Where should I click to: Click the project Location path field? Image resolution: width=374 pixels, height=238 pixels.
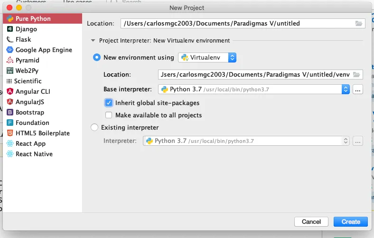click(243, 24)
